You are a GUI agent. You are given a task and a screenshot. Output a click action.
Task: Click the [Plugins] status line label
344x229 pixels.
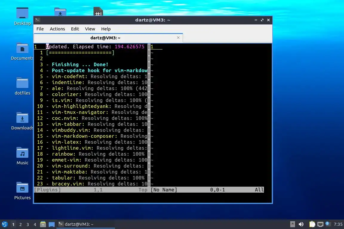(47, 190)
